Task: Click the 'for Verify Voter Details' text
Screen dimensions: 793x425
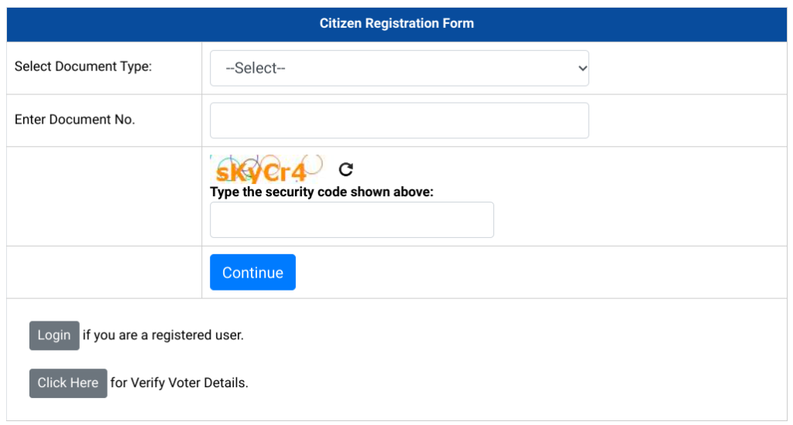Action: (179, 382)
